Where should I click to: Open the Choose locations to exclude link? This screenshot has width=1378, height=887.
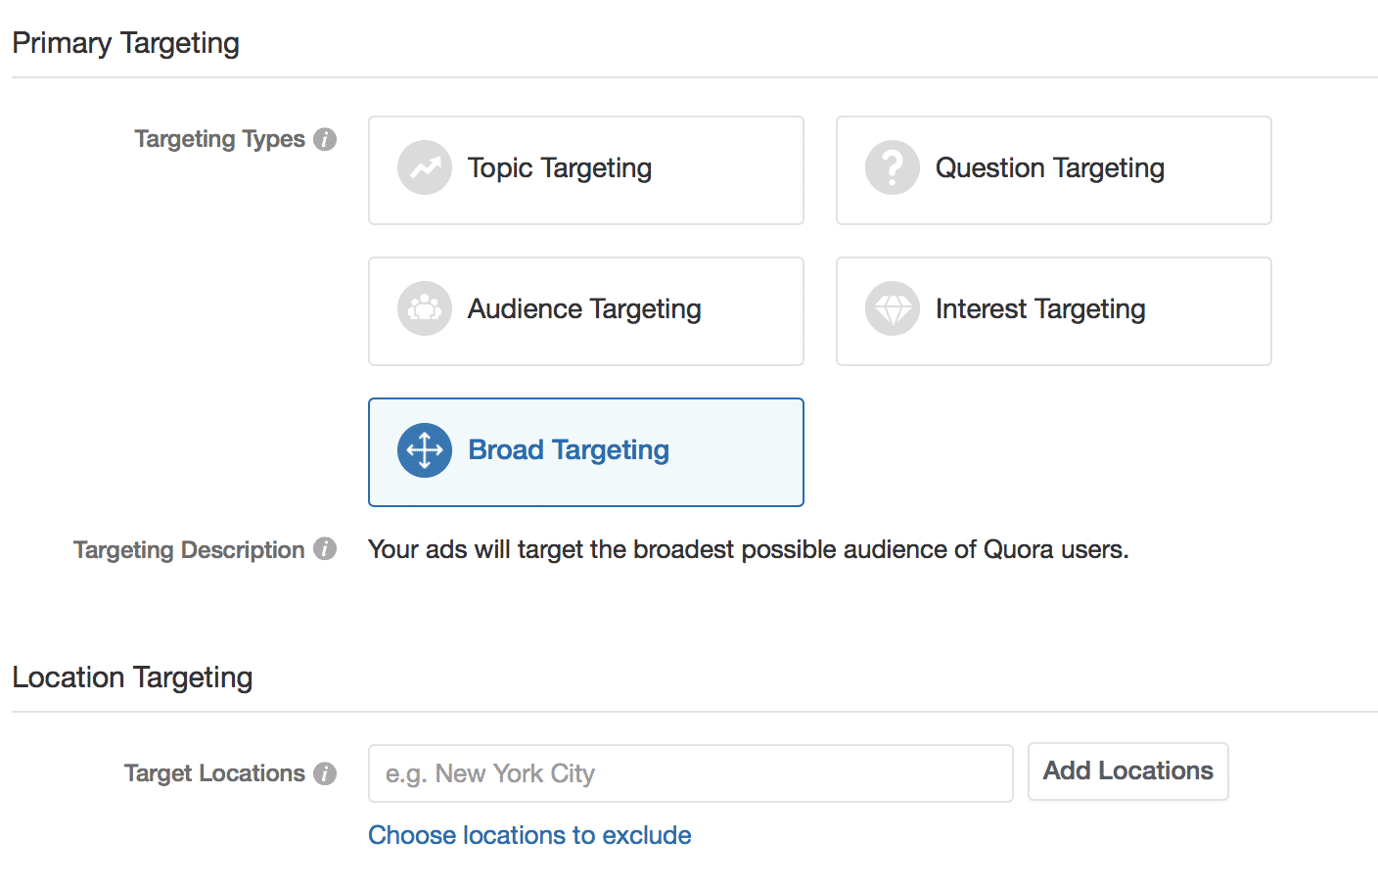click(x=529, y=835)
